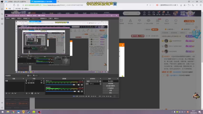
Task: Open the scene transition type dropdown
Action: click(92, 81)
